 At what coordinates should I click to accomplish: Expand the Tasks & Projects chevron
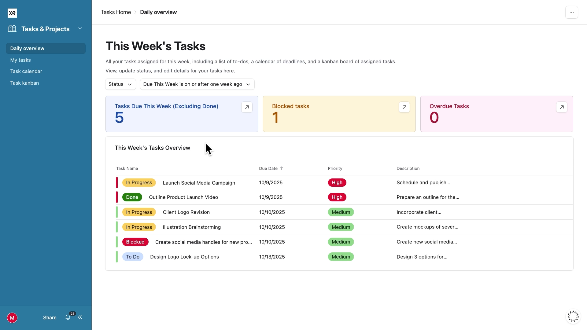tap(80, 28)
